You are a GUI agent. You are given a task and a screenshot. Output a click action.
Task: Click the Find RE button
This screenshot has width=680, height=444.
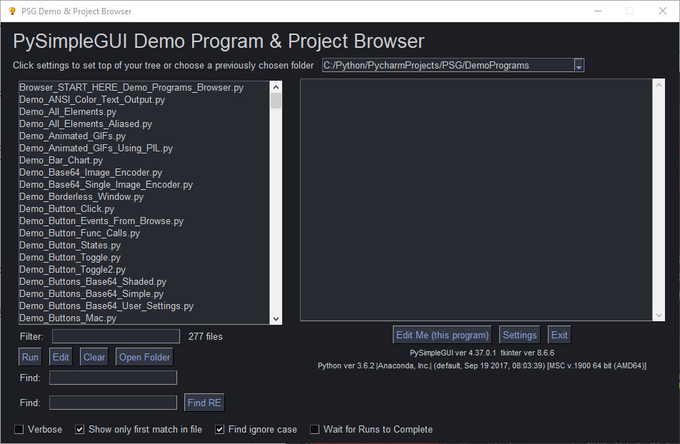204,403
